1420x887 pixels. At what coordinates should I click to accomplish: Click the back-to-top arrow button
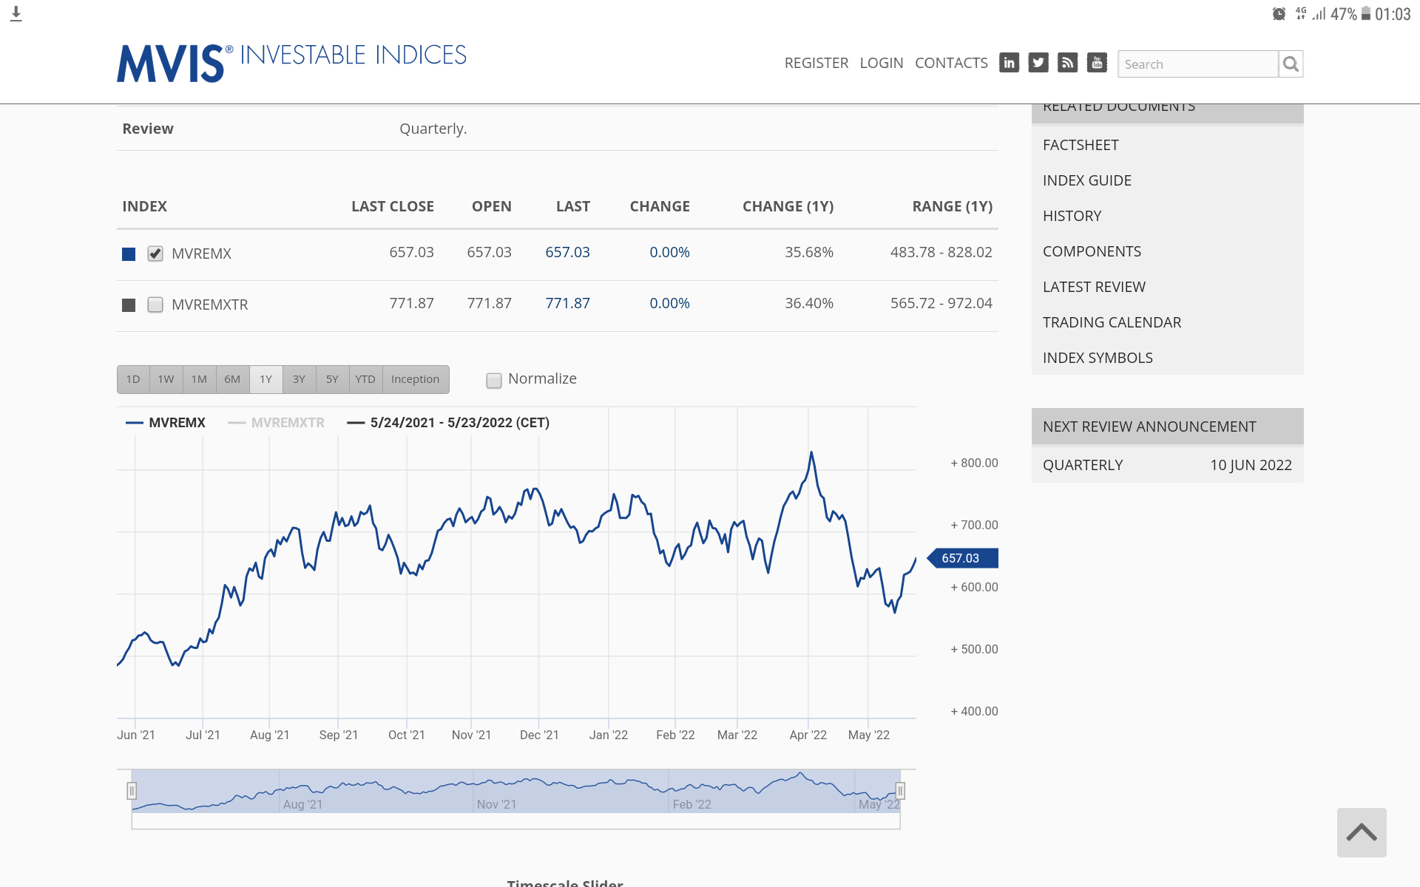[1362, 832]
